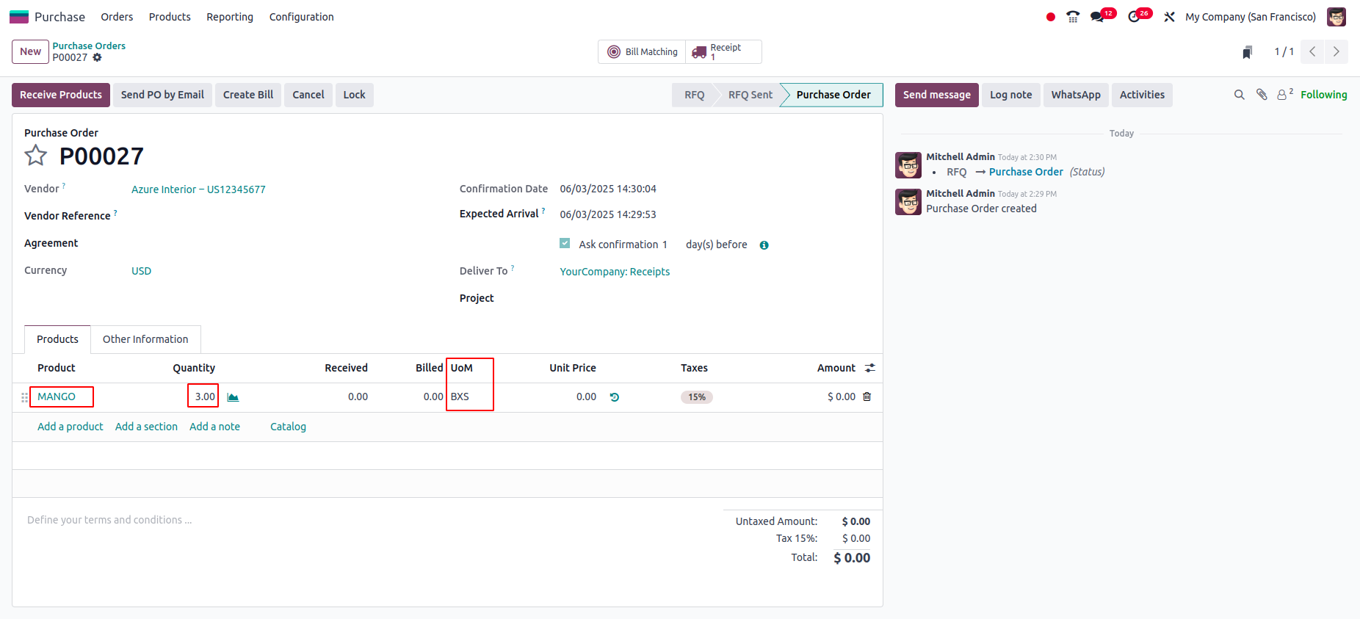The width and height of the screenshot is (1360, 619).
Task: Show followers icon with count 2
Action: click(1284, 94)
